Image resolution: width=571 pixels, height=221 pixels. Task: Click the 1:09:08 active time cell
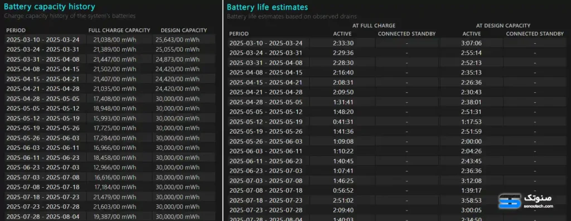pos(343,141)
